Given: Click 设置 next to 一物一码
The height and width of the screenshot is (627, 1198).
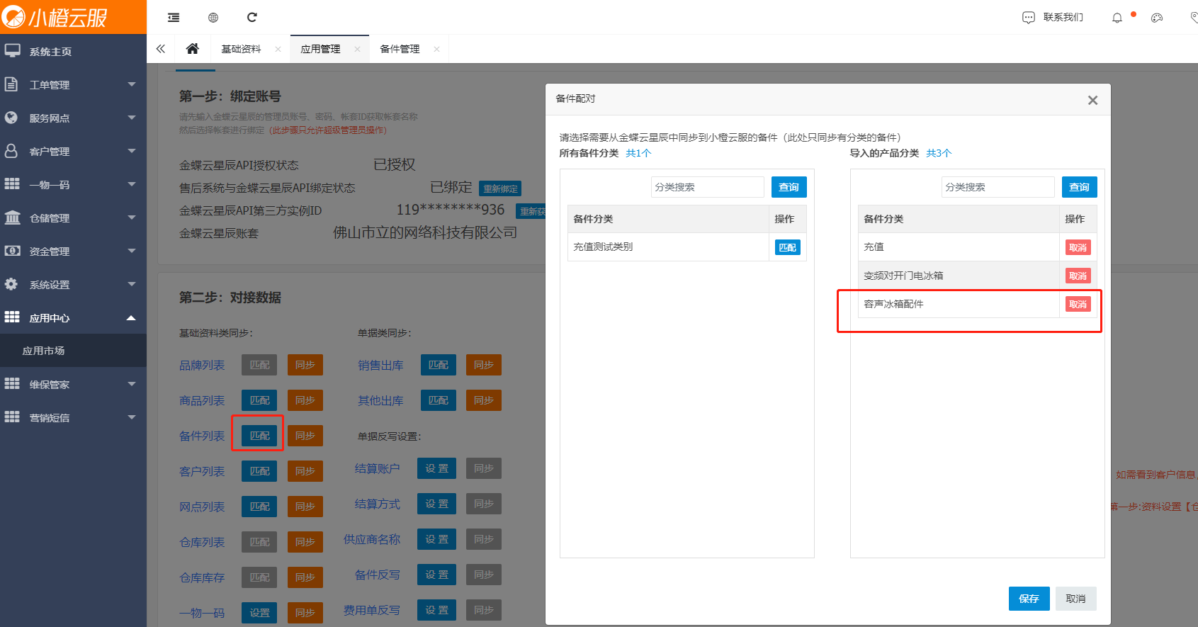Looking at the screenshot, I should (x=259, y=613).
